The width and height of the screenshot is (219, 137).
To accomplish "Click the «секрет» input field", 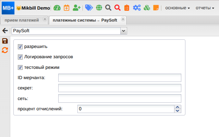I will tap(120, 88).
